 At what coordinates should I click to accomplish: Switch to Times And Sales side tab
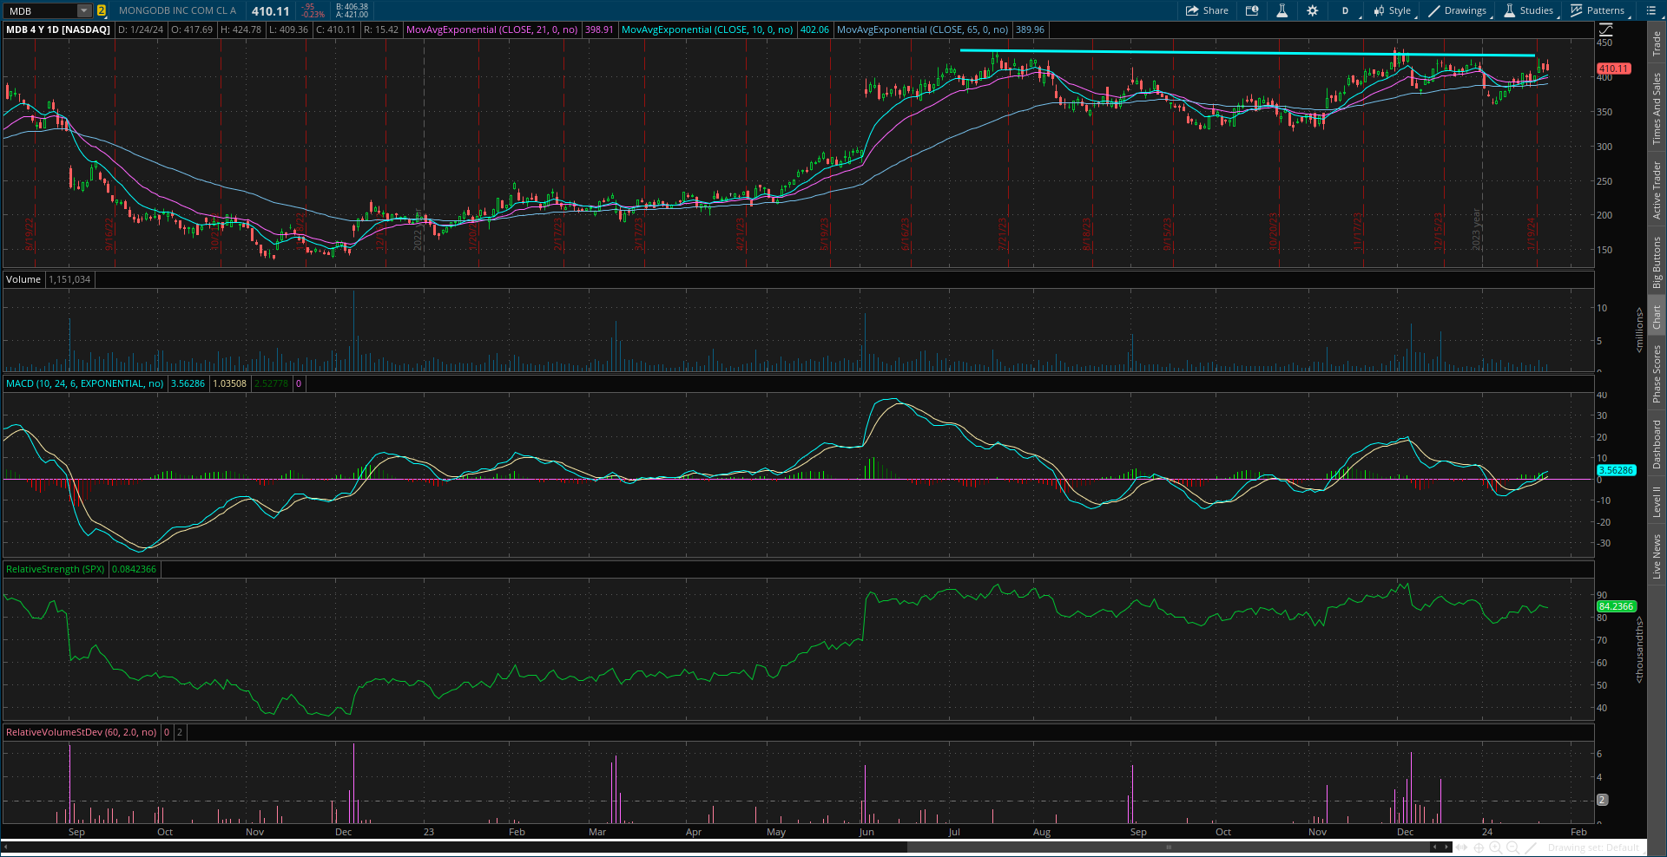pos(1657,108)
